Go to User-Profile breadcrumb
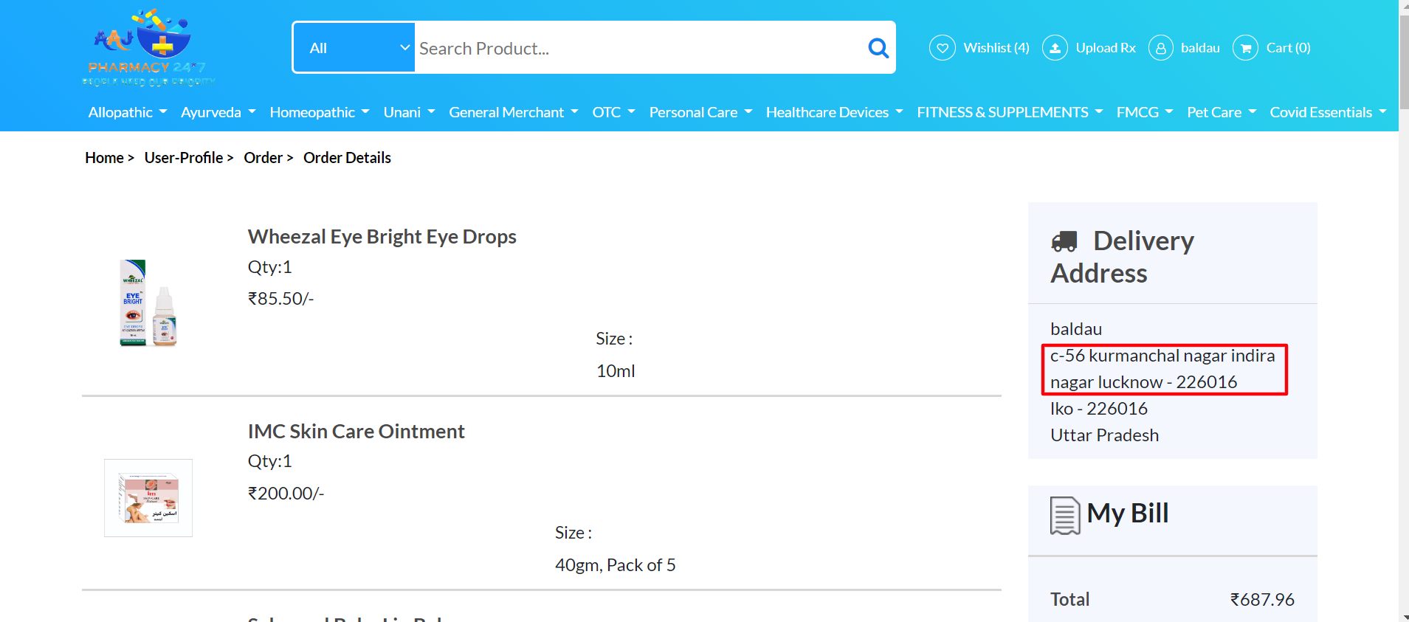 tap(184, 158)
